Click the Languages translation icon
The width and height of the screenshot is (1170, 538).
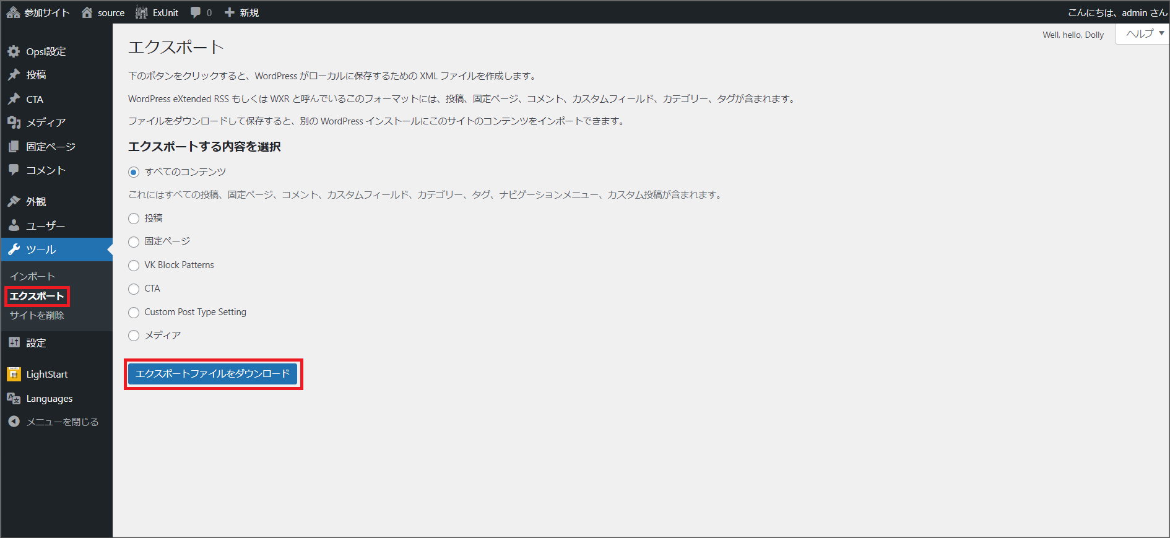click(14, 399)
